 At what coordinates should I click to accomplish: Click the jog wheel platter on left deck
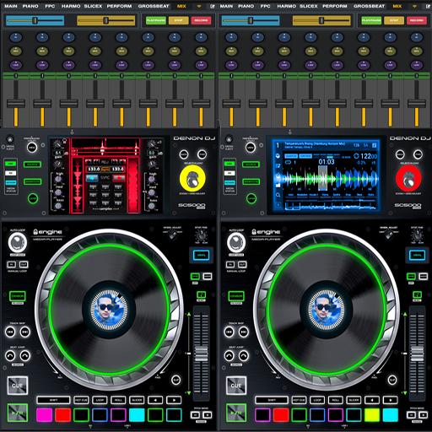pos(109,310)
